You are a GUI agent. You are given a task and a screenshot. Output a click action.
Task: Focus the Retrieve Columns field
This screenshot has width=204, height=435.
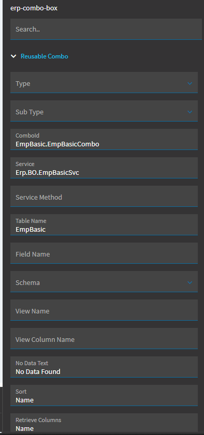104,423
